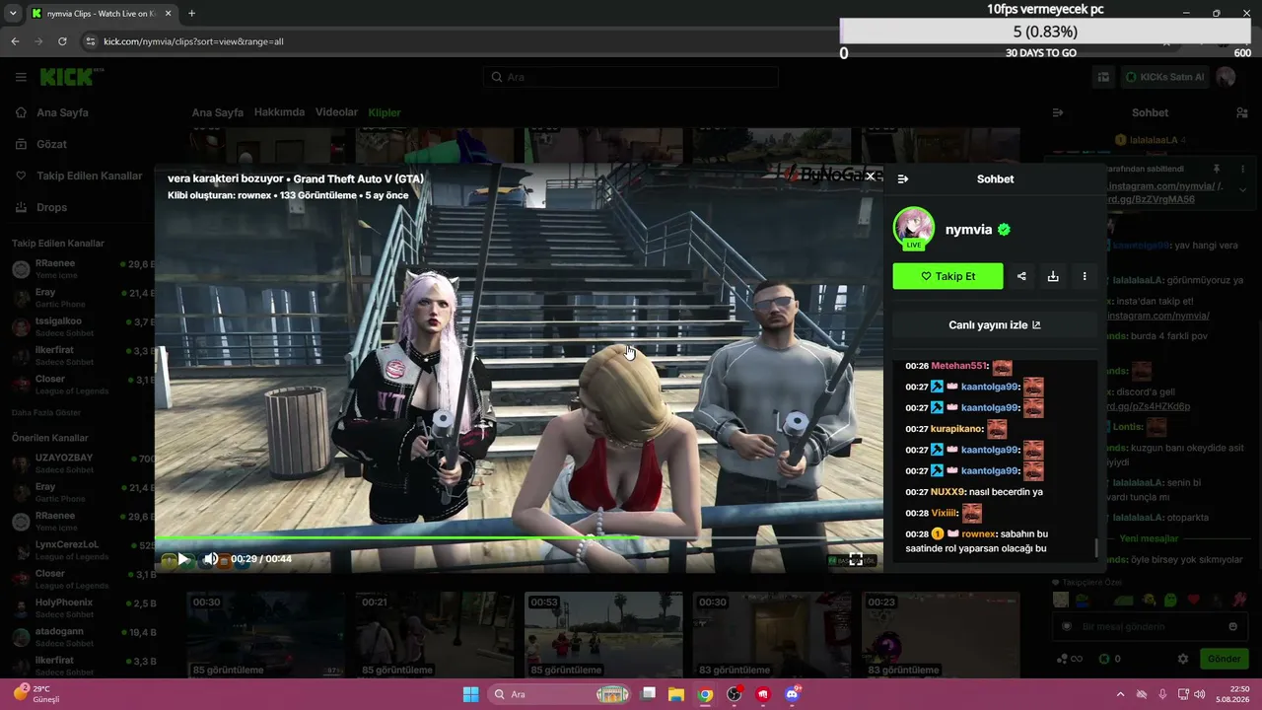Open Windows Start menu
The width and height of the screenshot is (1262, 710).
[x=471, y=694]
